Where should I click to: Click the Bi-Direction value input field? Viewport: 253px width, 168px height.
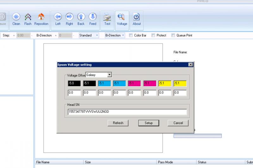[x=65, y=35]
